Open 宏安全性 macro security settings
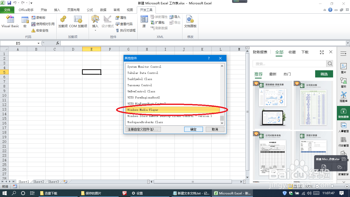The image size is (350, 197). 40,31
